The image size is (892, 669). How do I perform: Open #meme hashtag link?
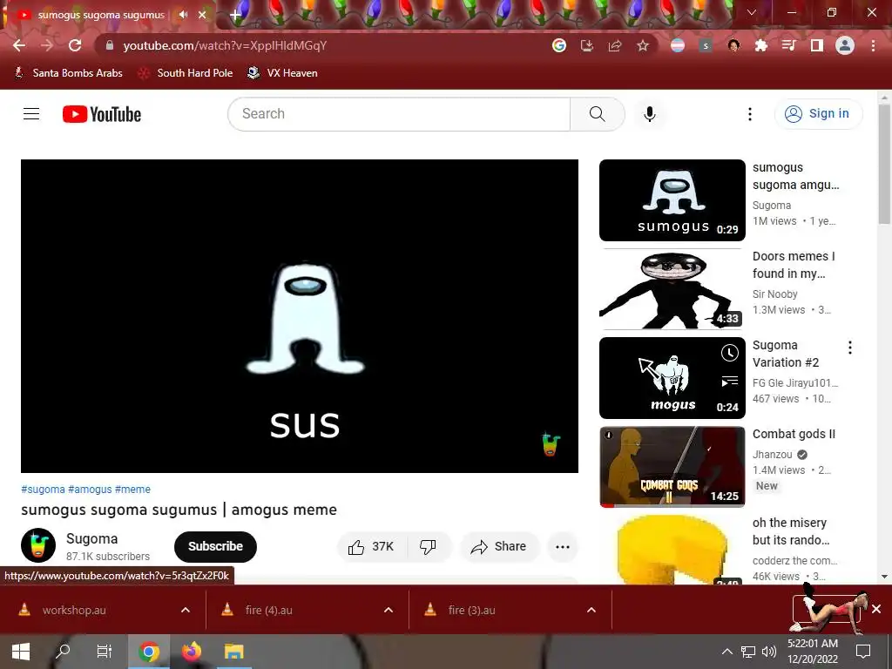click(x=132, y=490)
